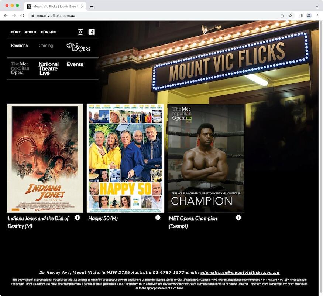Open the Indiana Jones and the Dial of Destiny title
Screen dimensions: 323x296
click(x=38, y=222)
